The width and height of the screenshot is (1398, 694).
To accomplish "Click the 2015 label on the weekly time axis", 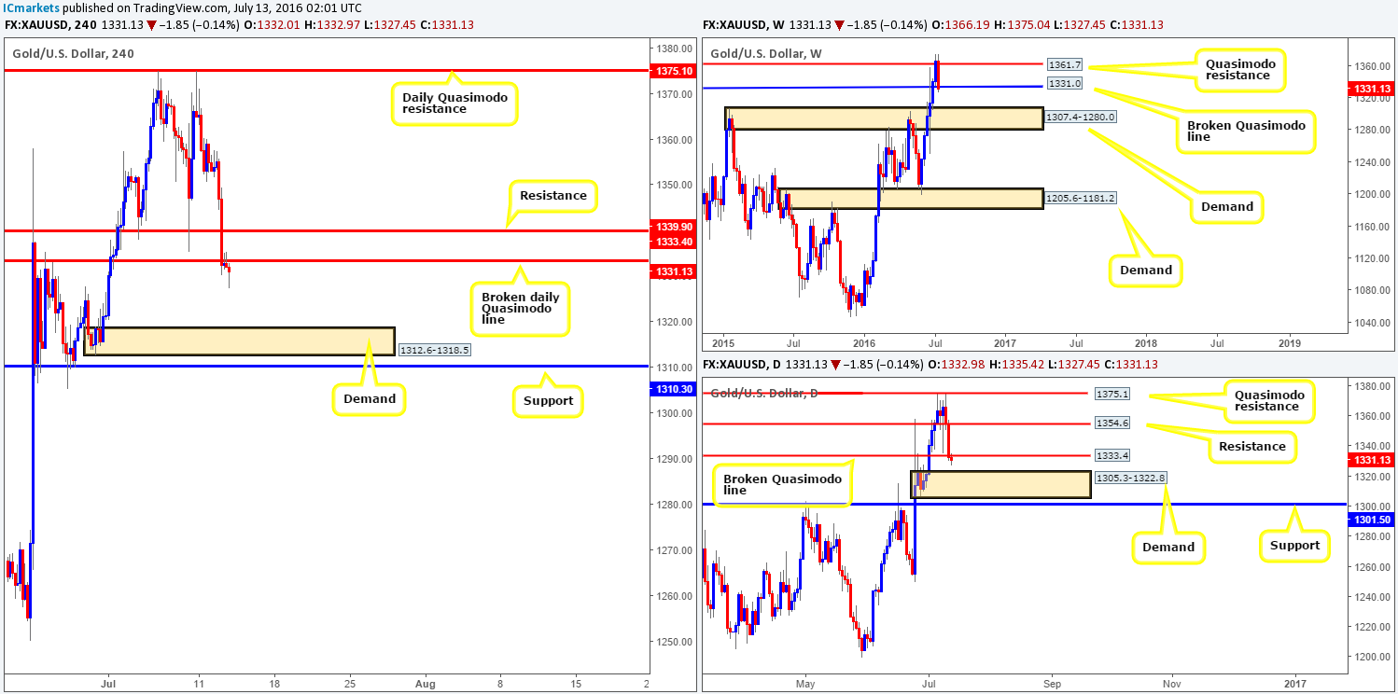I will pyautogui.click(x=722, y=341).
